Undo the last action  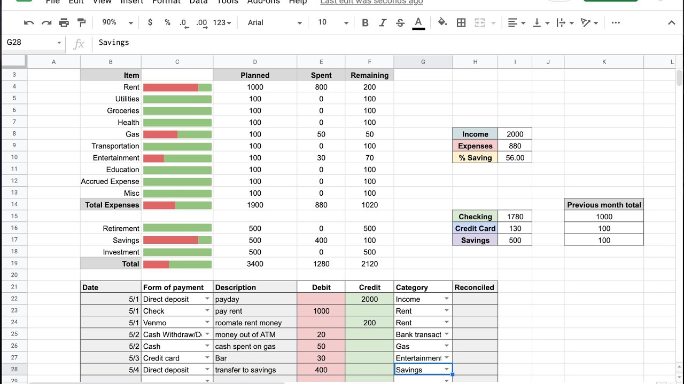click(x=29, y=22)
